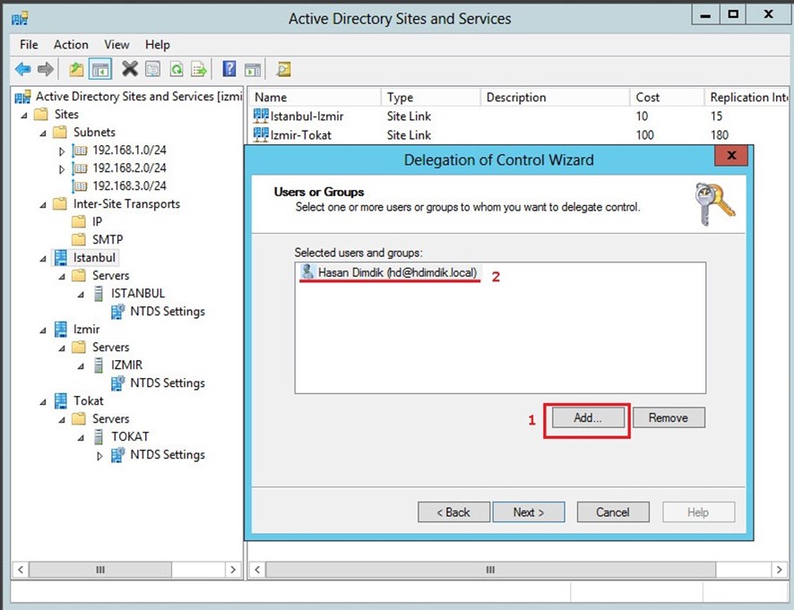Click the Istanbul site icon in tree
This screenshot has height=610, width=794.
tap(61, 258)
